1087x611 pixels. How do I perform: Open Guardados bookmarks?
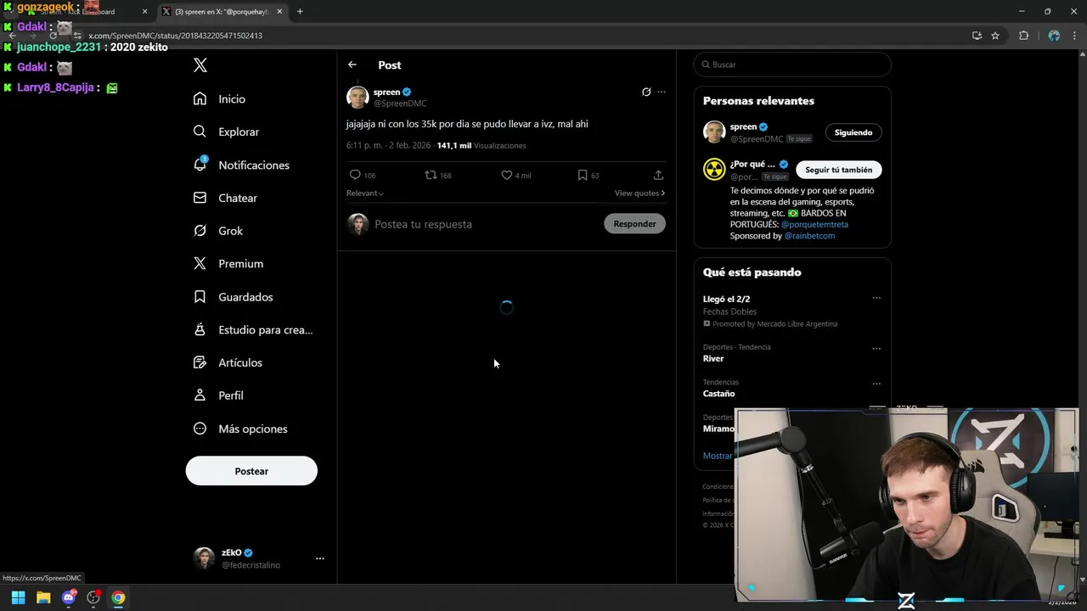coord(233,297)
